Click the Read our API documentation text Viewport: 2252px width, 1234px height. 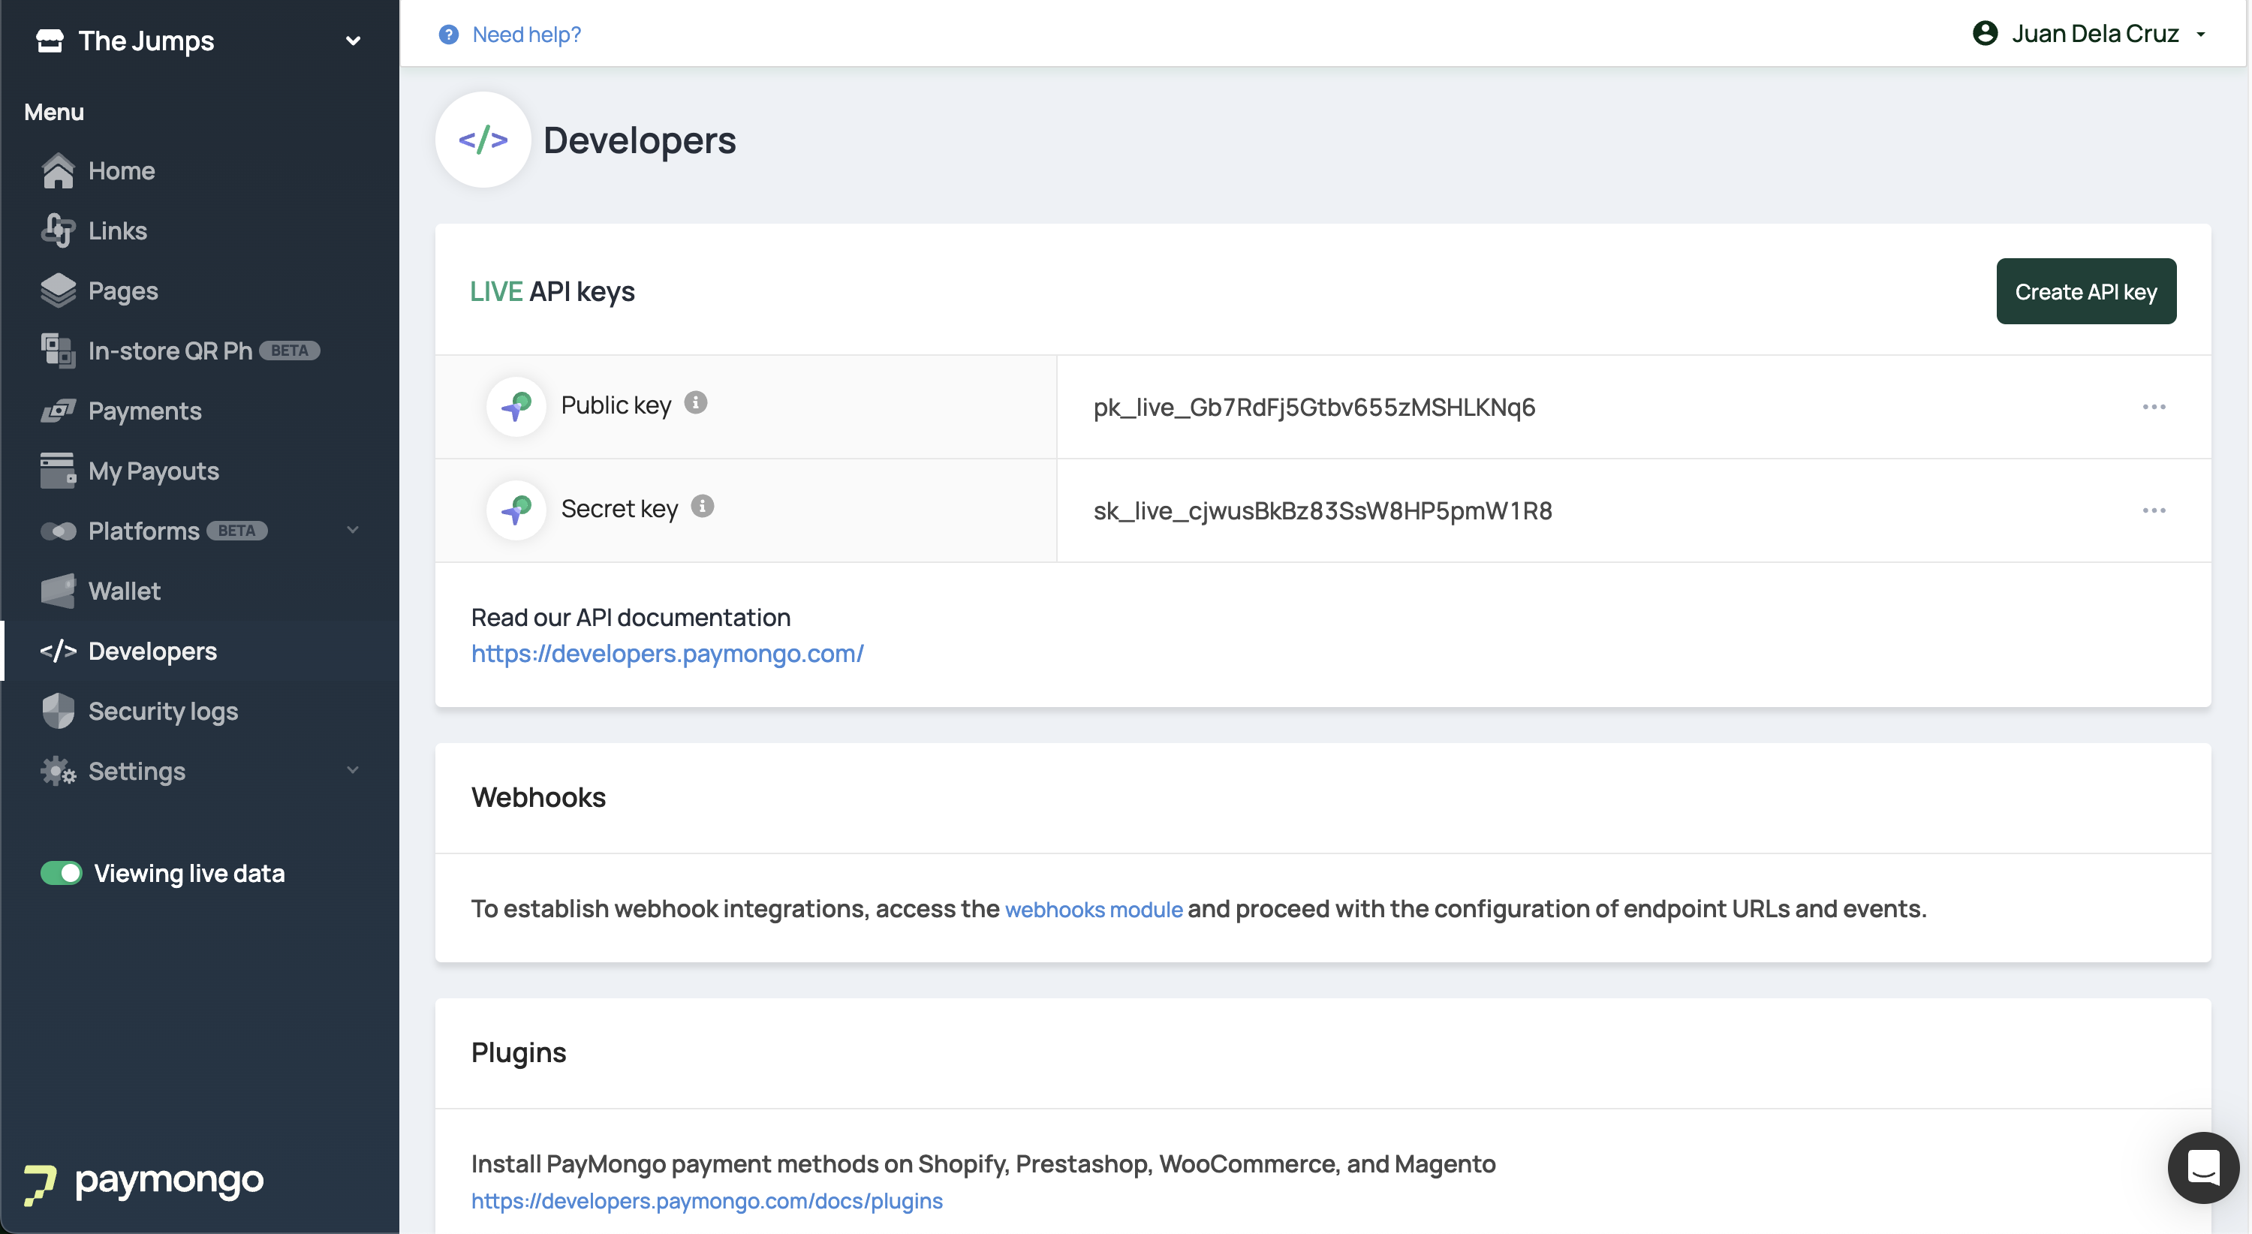(x=631, y=617)
